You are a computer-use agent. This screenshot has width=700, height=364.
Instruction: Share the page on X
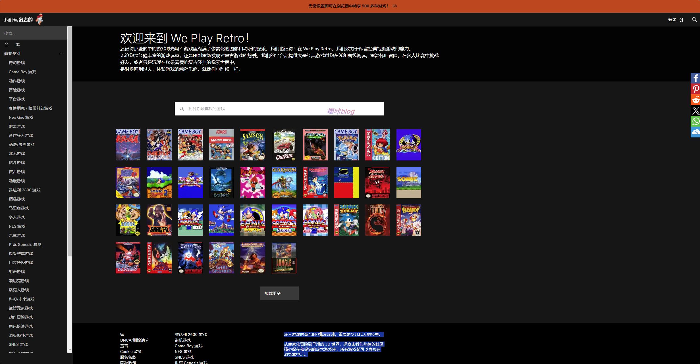[x=695, y=110]
